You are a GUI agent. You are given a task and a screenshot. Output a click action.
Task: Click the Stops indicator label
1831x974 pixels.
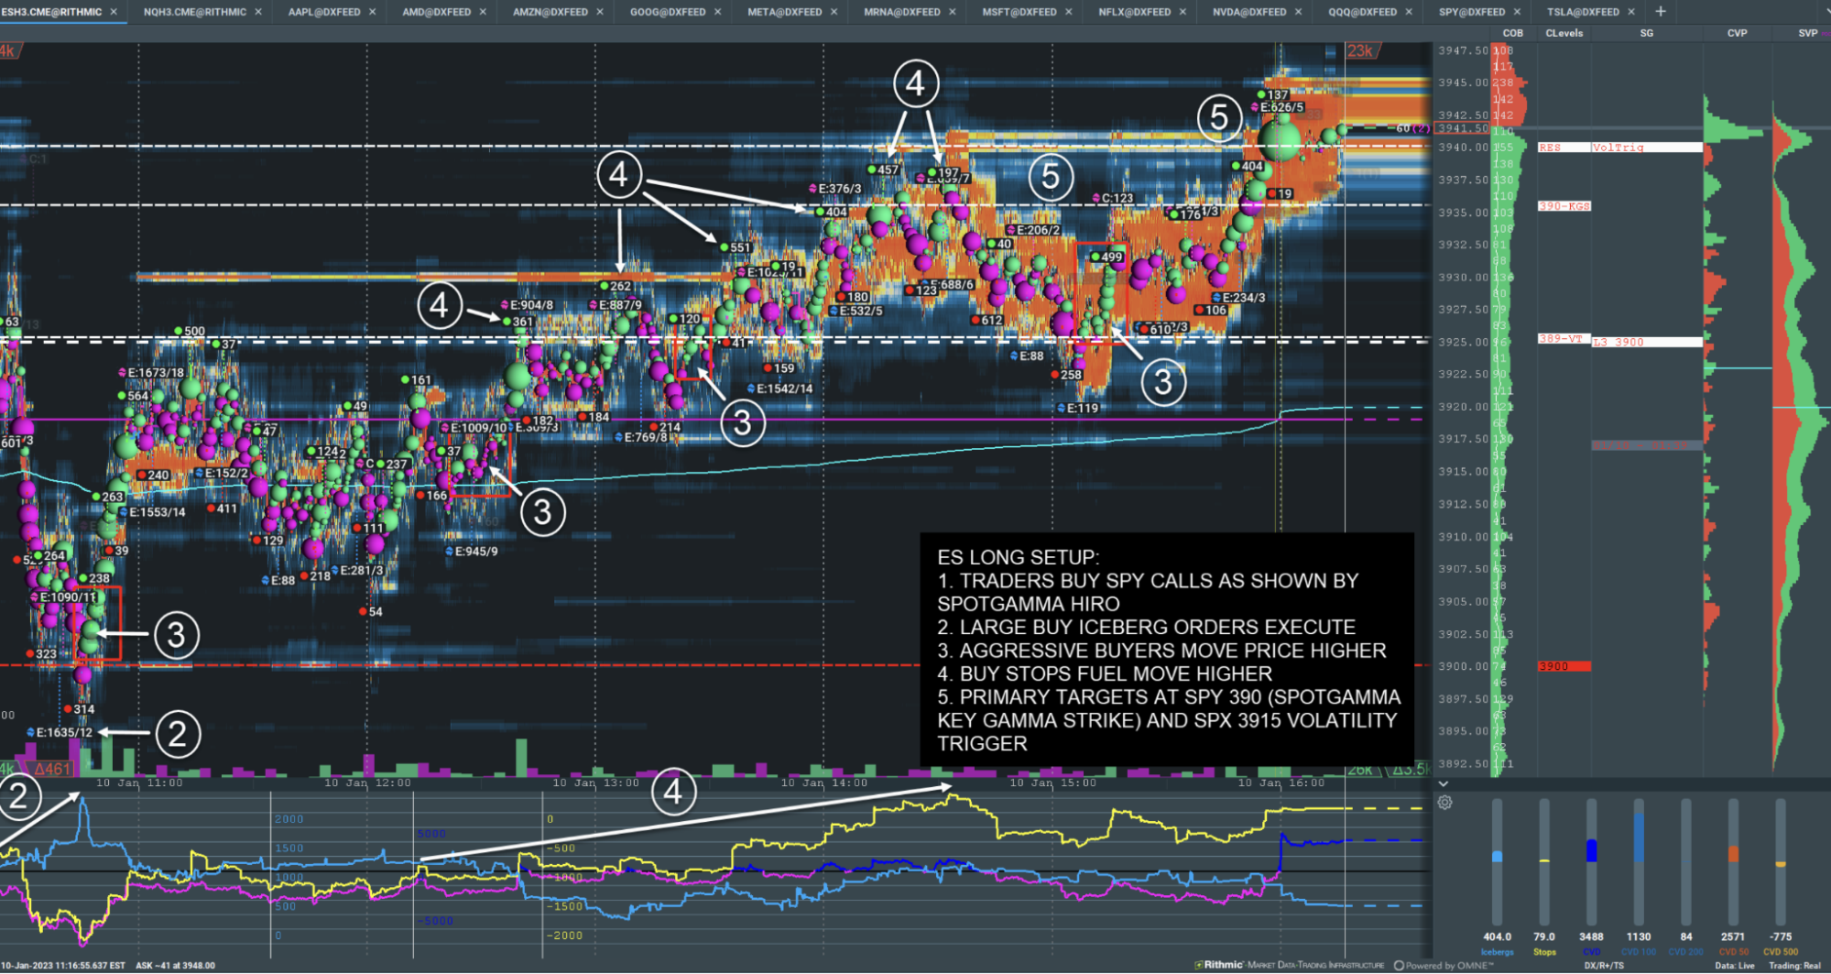[x=1544, y=952]
